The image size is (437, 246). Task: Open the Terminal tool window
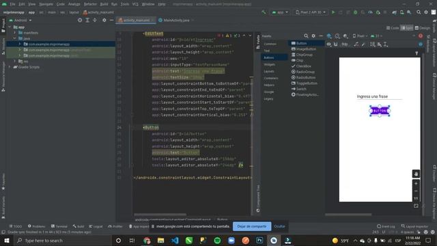[x=59, y=226]
